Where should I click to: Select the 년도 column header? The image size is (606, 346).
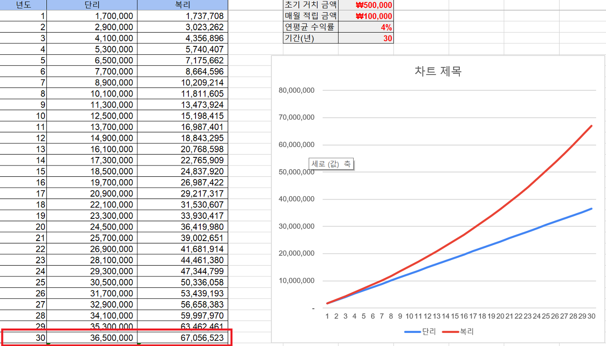coord(23,5)
